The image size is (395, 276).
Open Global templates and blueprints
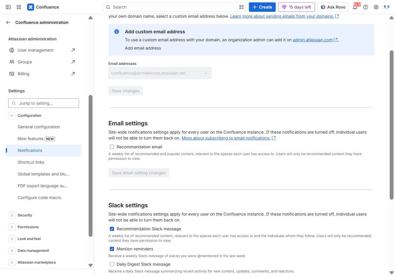(x=44, y=174)
